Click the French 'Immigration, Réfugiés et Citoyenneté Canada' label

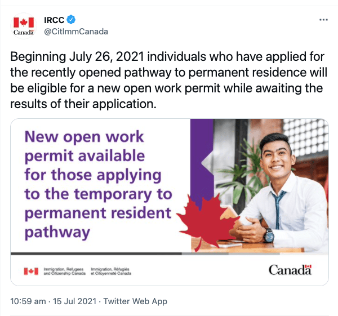pos(110,272)
